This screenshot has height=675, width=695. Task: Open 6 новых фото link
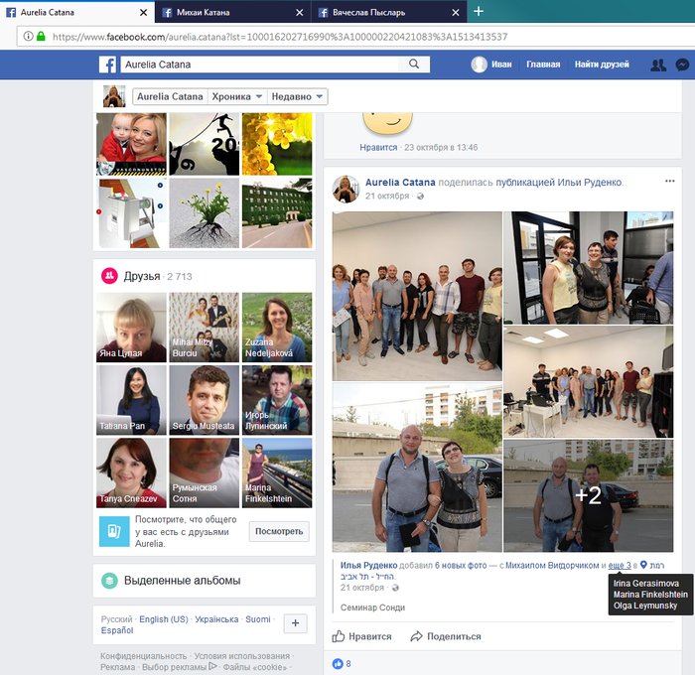click(461, 565)
